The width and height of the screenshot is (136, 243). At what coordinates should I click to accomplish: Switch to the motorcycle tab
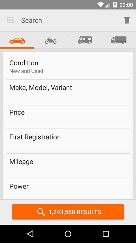point(51,40)
